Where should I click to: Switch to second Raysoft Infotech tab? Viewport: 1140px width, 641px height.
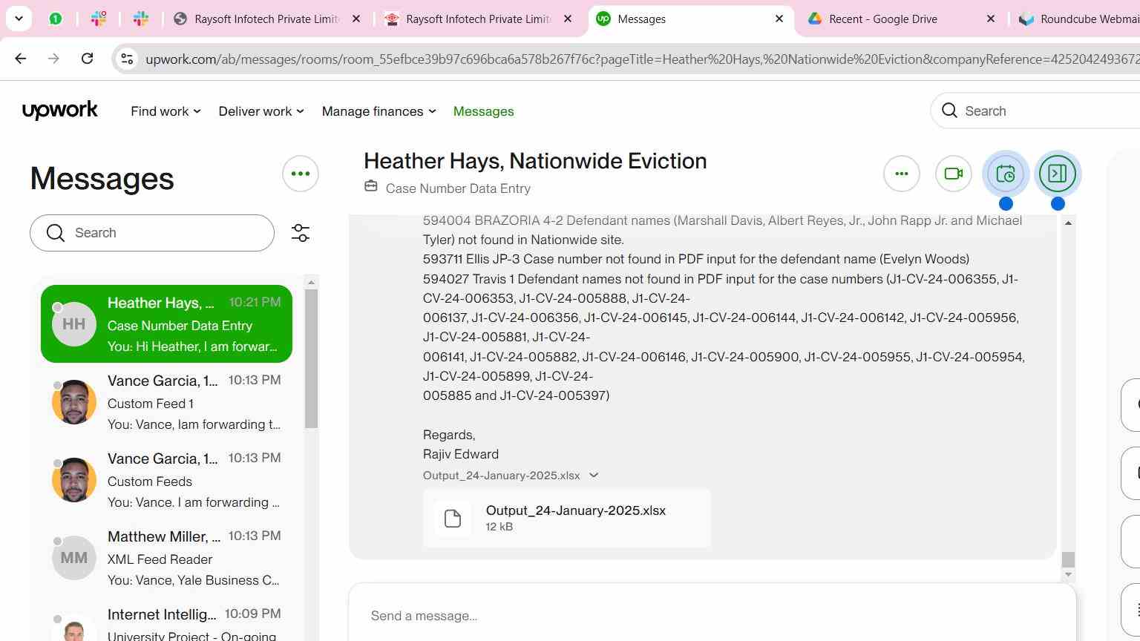[479, 19]
